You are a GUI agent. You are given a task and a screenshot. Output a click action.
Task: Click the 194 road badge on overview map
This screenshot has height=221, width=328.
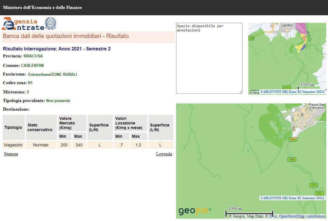[x=251, y=38]
